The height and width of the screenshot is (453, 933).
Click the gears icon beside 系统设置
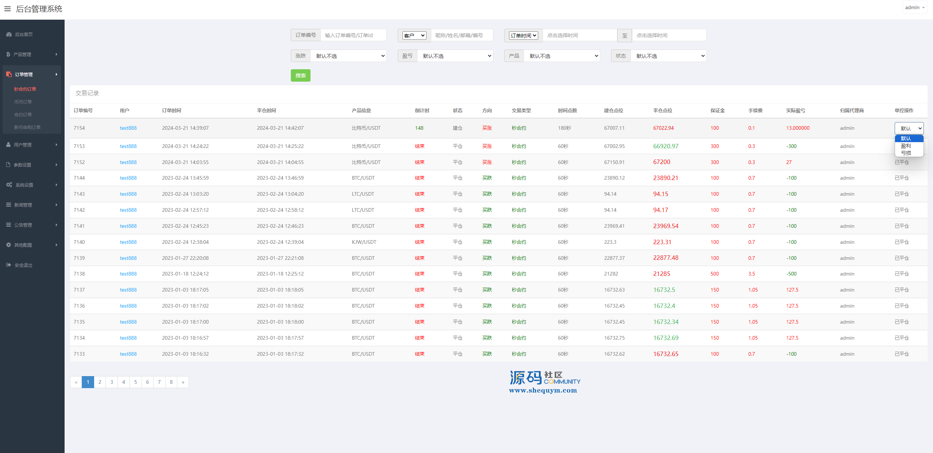point(9,185)
